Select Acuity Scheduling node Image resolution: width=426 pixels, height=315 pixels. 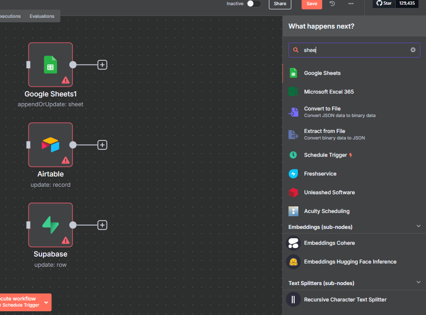pyautogui.click(x=354, y=211)
